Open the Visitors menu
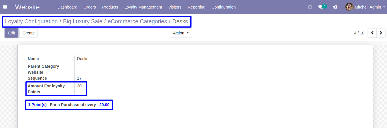Viewport: 387px width, 128px height. coord(175,7)
